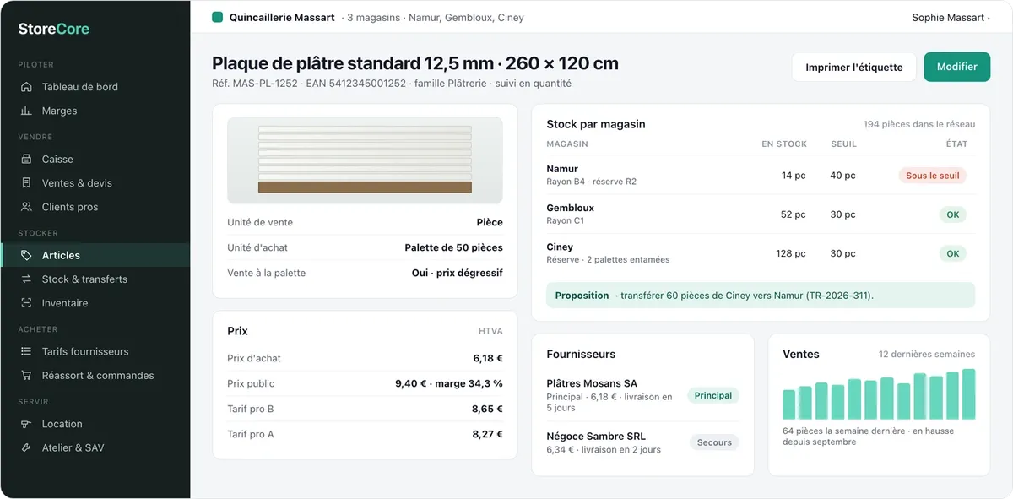The width and height of the screenshot is (1013, 499).
Task: Click the Ventes weekly bar chart
Action: click(x=879, y=394)
